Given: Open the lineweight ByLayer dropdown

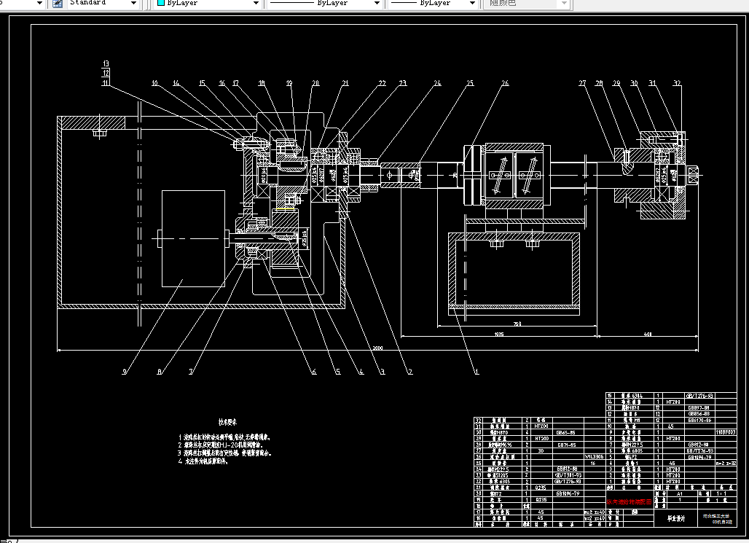Looking at the screenshot, I should 472,4.
